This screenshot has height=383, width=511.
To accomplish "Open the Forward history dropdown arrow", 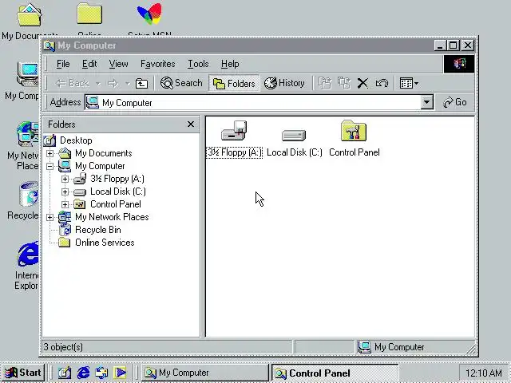I will (x=128, y=84).
